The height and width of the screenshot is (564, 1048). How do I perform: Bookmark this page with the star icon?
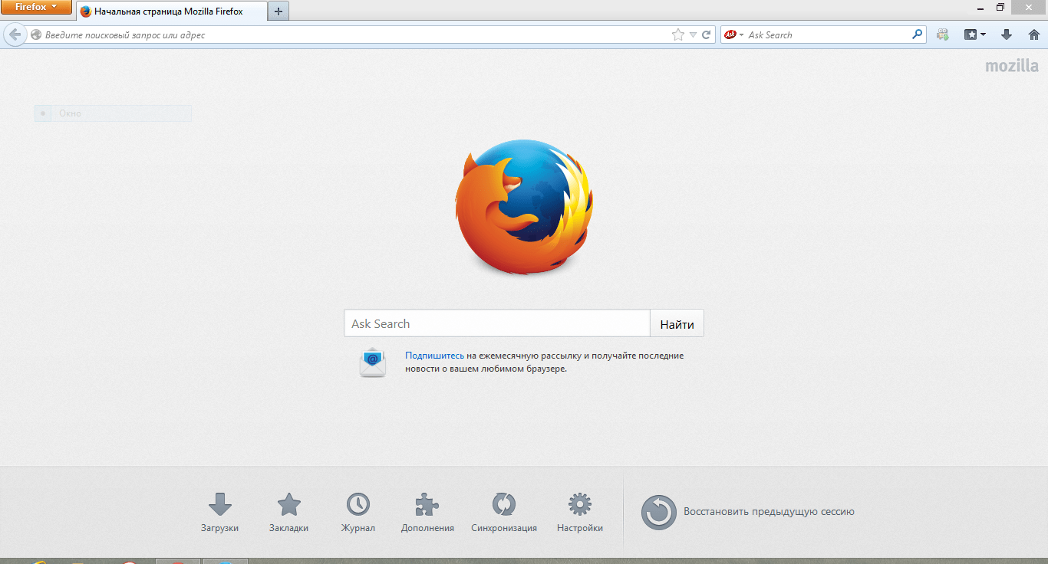pos(678,34)
